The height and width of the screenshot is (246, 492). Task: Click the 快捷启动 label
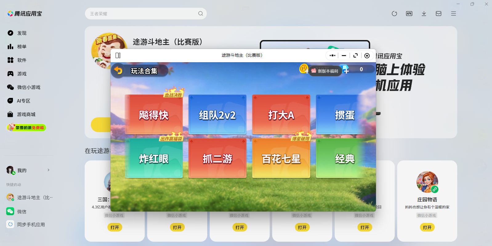pos(14,185)
